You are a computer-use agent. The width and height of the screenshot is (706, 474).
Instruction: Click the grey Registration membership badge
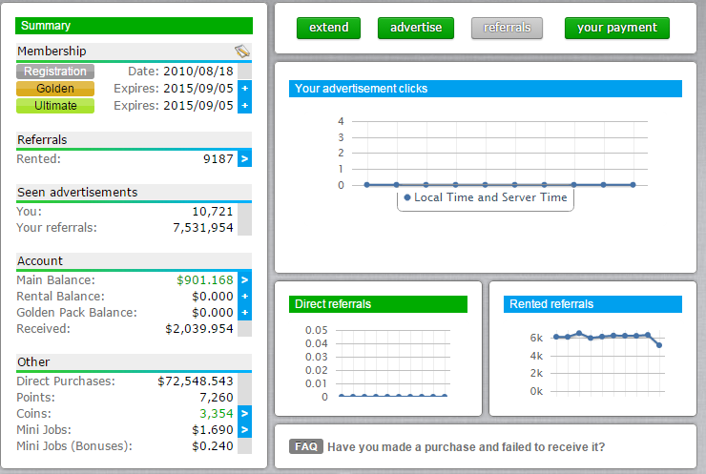(55, 72)
